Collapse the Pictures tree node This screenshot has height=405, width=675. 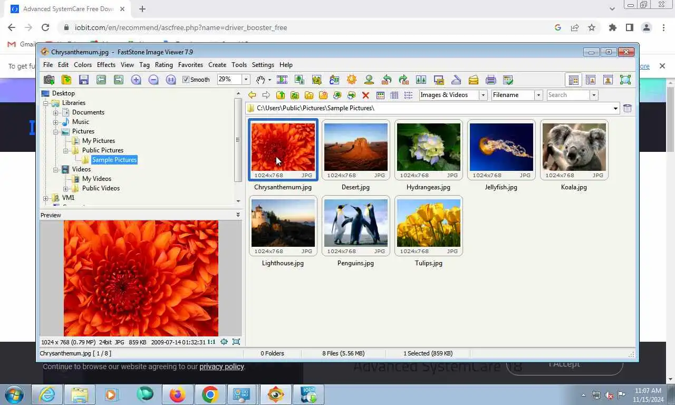[x=55, y=131]
